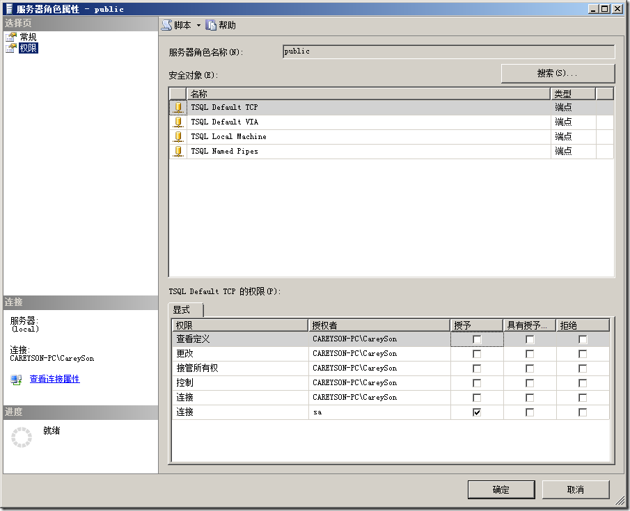Open the 查看连接属性 link
630x511 pixels.
(54, 379)
